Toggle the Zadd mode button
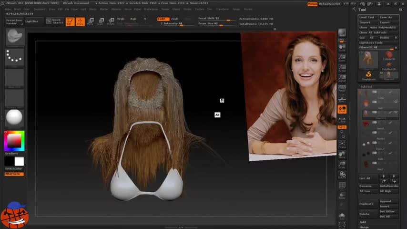Screen dimensions: 407x229 click(163, 19)
